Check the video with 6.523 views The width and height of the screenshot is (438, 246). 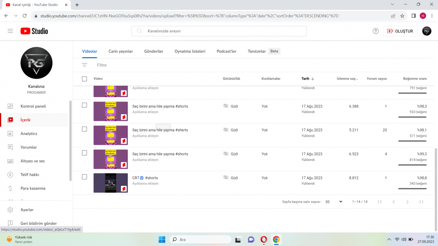coord(84,153)
